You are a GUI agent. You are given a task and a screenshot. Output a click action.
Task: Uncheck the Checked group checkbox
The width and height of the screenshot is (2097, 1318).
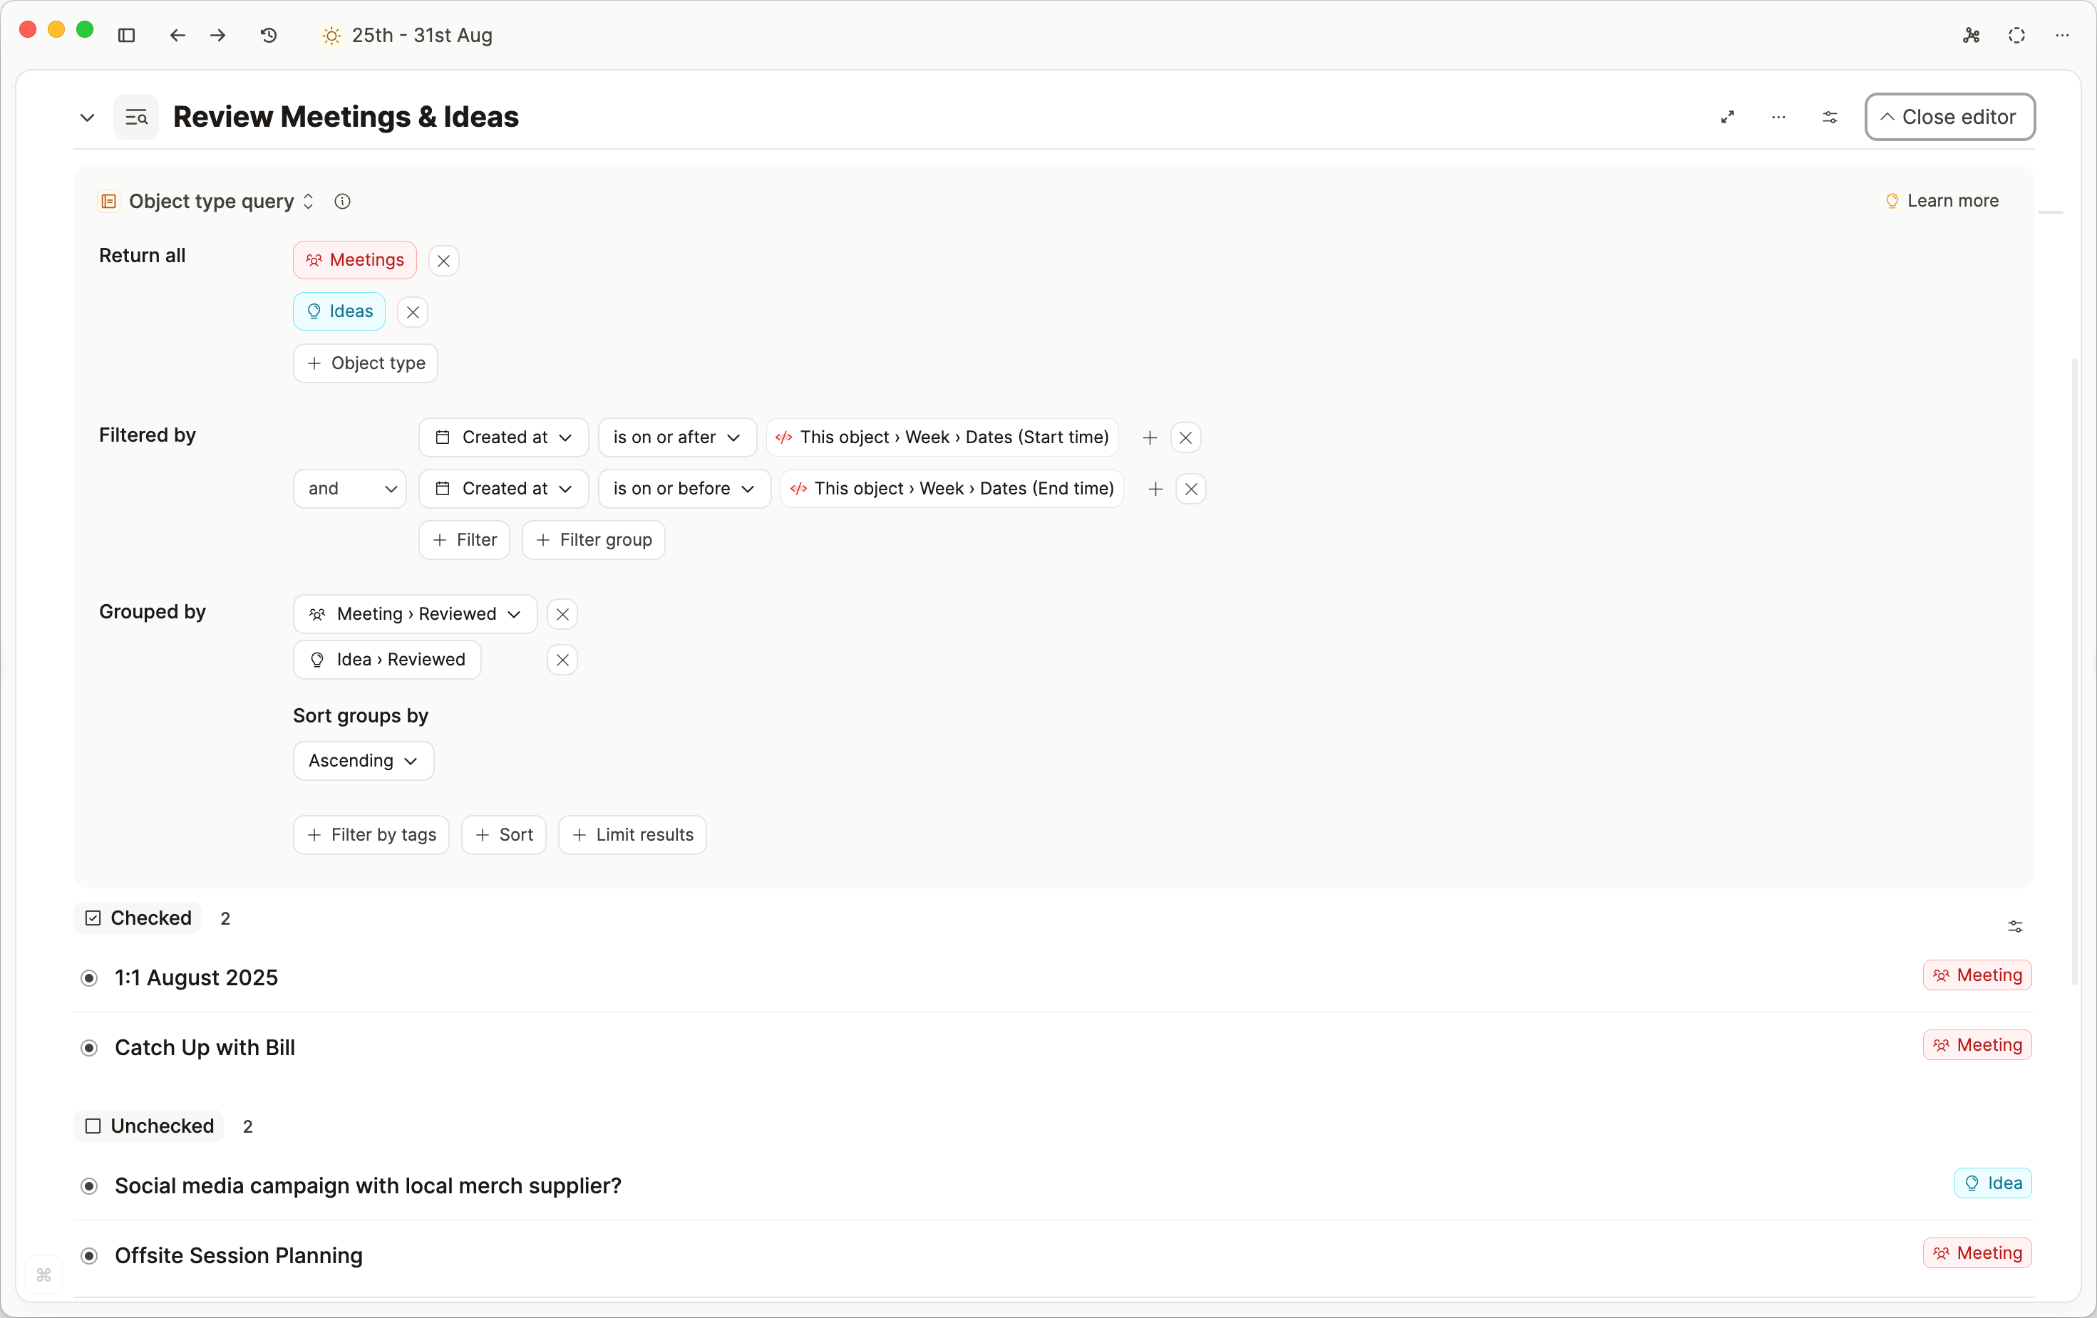[93, 918]
